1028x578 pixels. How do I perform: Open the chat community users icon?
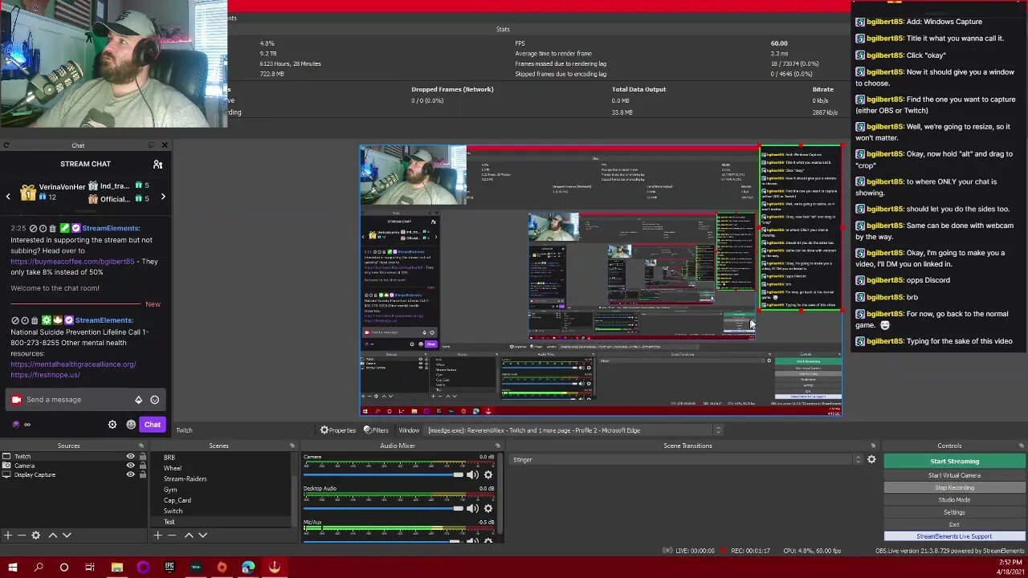[157, 165]
